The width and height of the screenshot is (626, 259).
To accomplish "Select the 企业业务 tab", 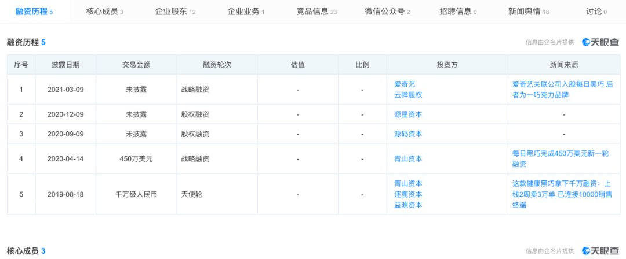I will point(246,12).
